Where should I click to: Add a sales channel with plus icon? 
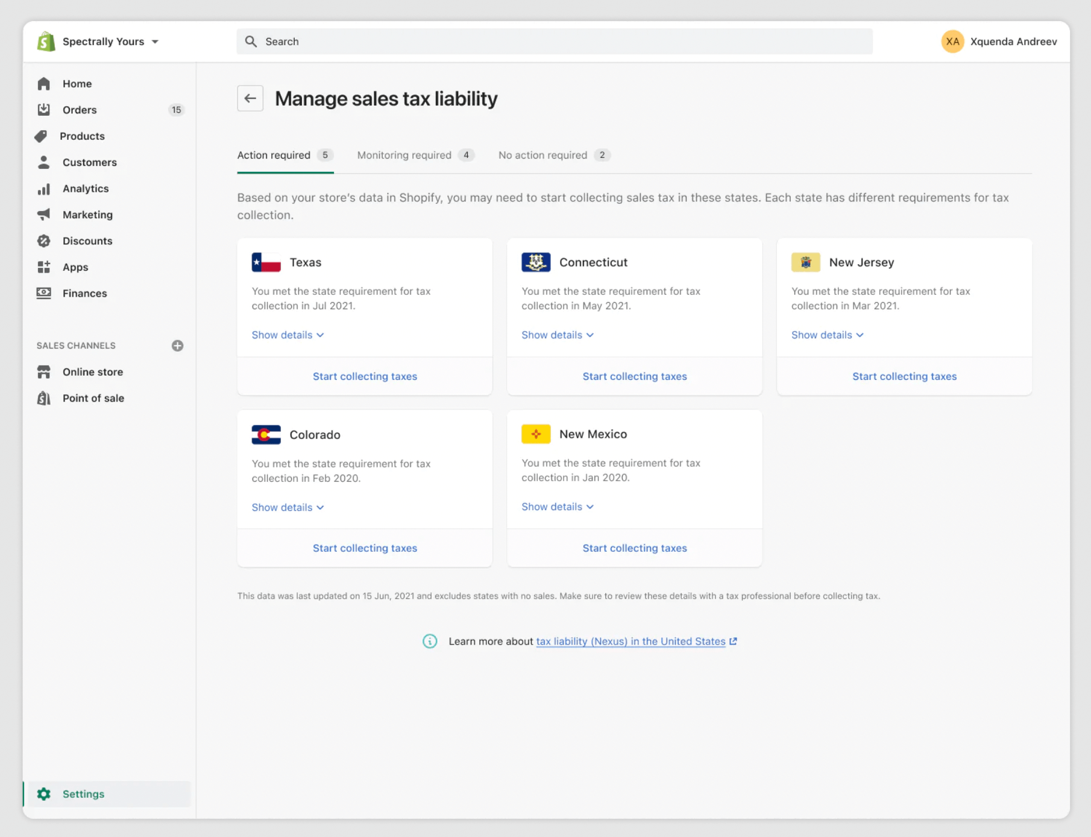tap(177, 346)
